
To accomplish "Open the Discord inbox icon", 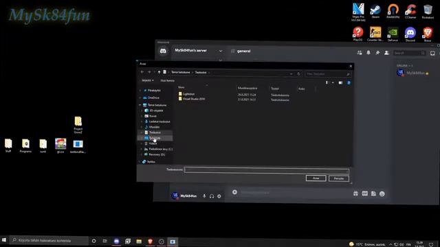I will 432,54.
